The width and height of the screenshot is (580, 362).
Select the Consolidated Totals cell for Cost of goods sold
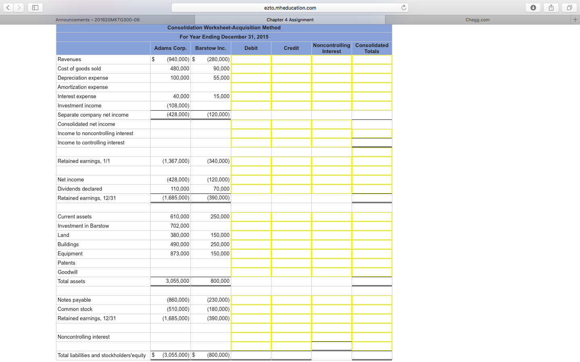click(372, 69)
